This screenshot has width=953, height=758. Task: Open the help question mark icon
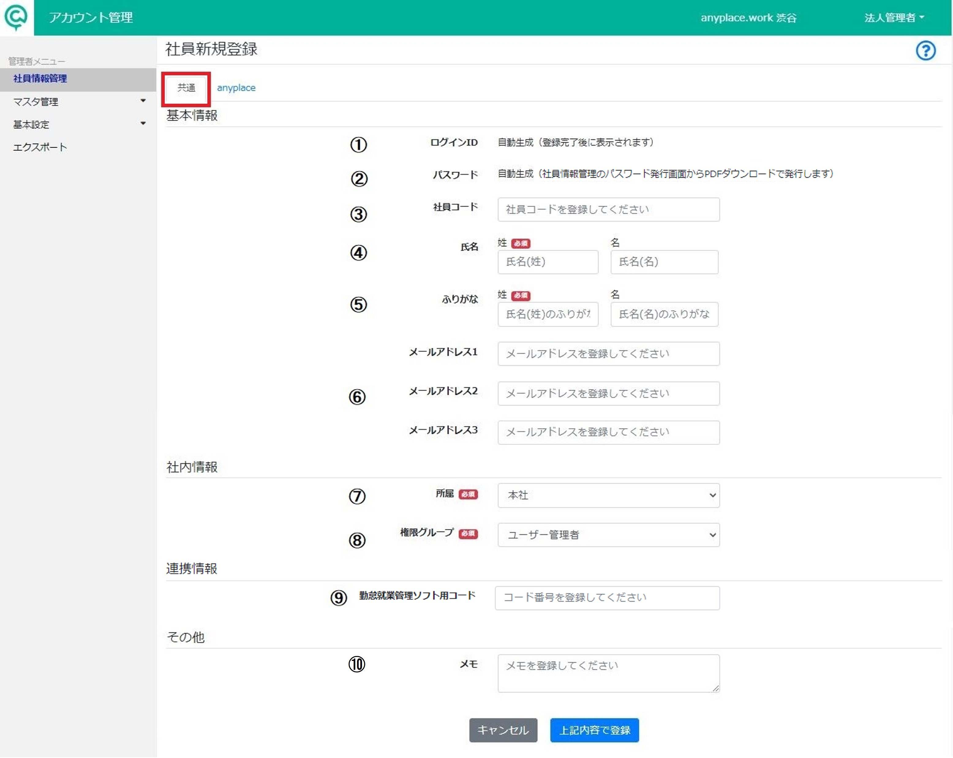(x=925, y=51)
